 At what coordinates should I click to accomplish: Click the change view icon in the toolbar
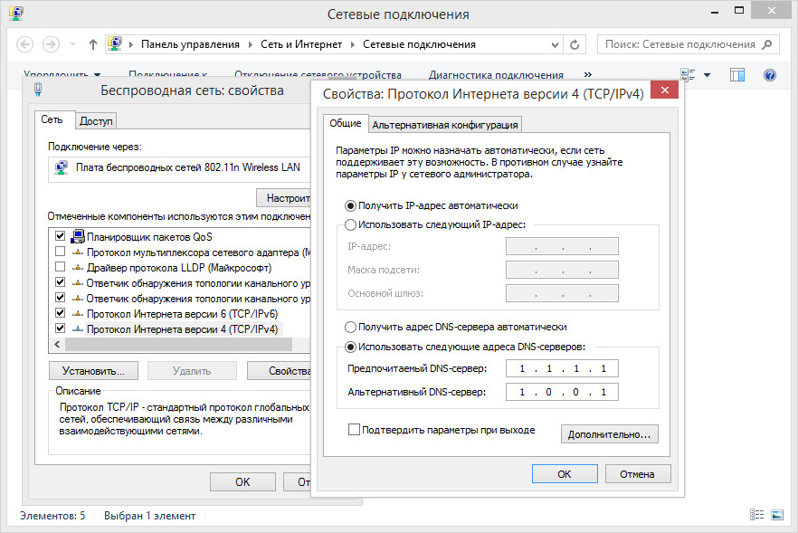click(688, 75)
